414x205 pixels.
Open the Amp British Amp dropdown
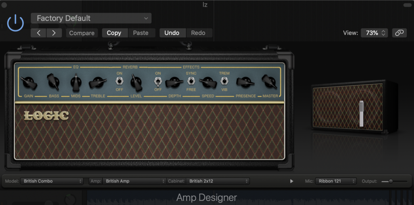(x=134, y=181)
